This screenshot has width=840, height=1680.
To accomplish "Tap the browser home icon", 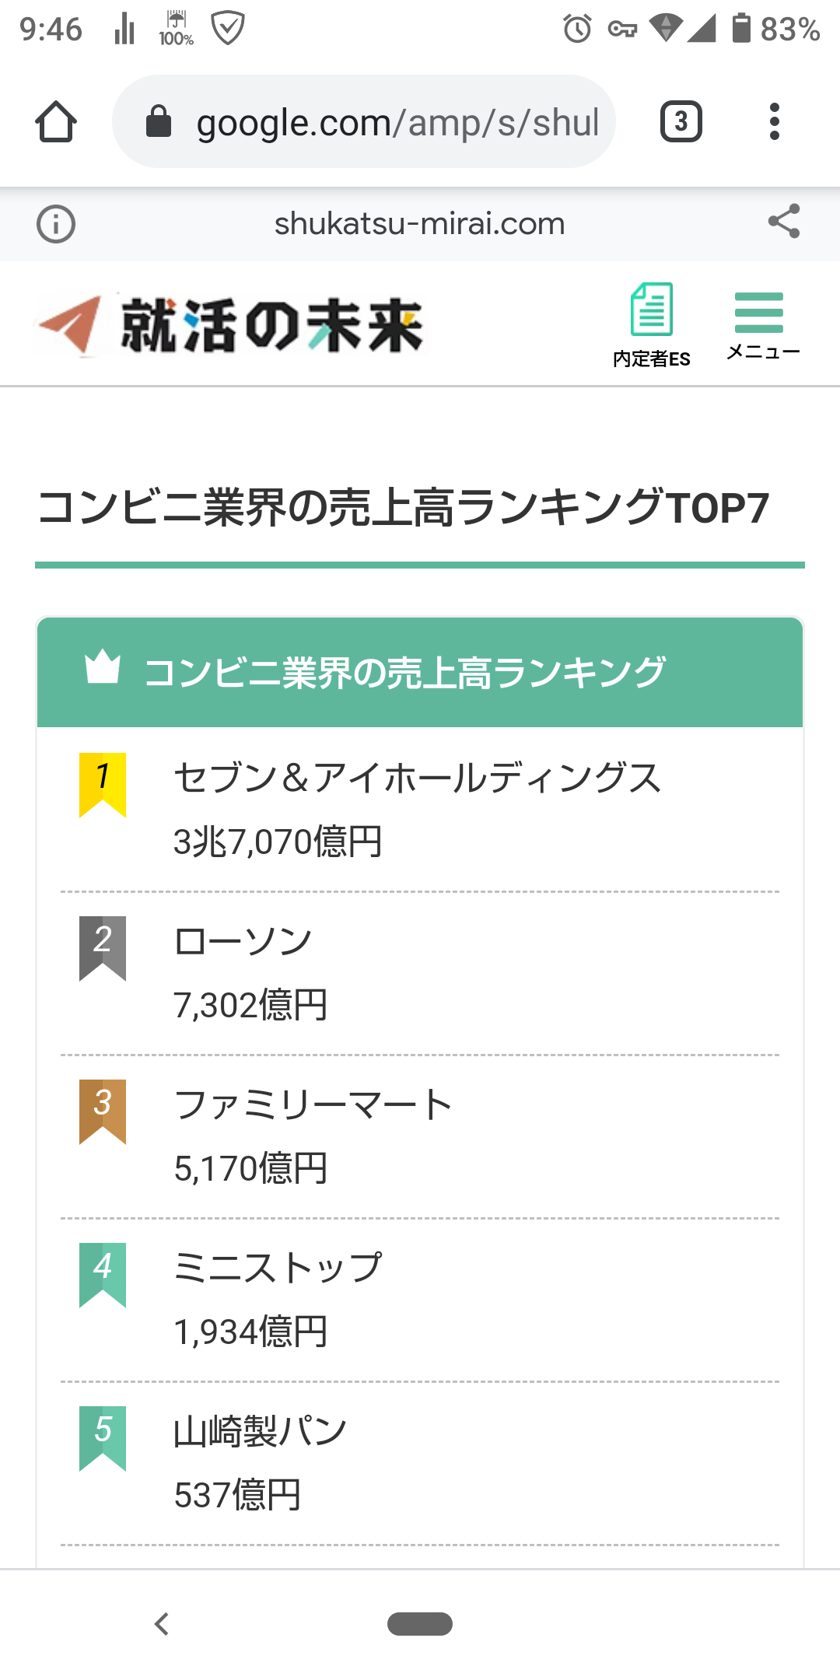I will 56,122.
